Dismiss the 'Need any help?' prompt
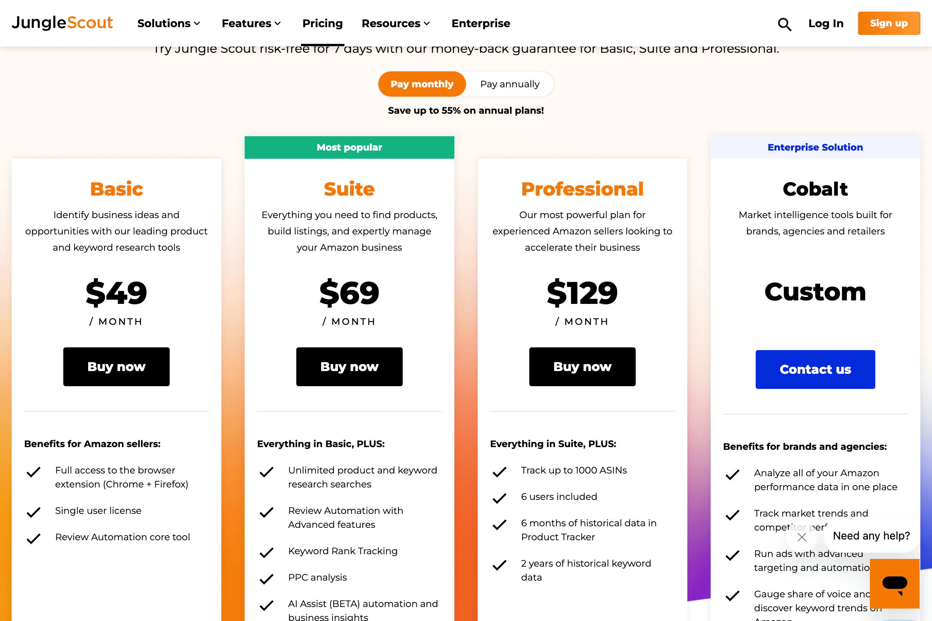This screenshot has height=621, width=932. [x=802, y=537]
